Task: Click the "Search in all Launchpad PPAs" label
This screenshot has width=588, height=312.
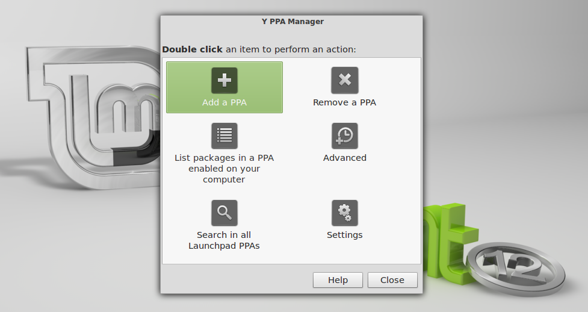Action: coord(224,240)
